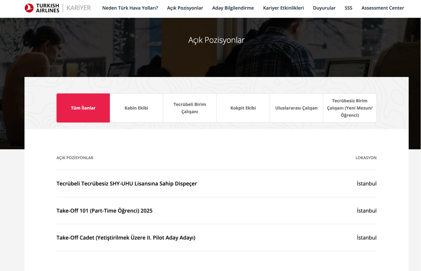
Task: Open SSS page from navigation
Action: [x=348, y=8]
